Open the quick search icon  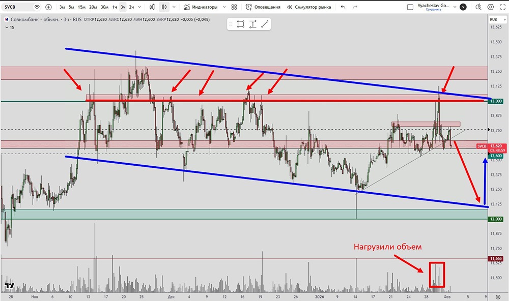(x=478, y=7)
